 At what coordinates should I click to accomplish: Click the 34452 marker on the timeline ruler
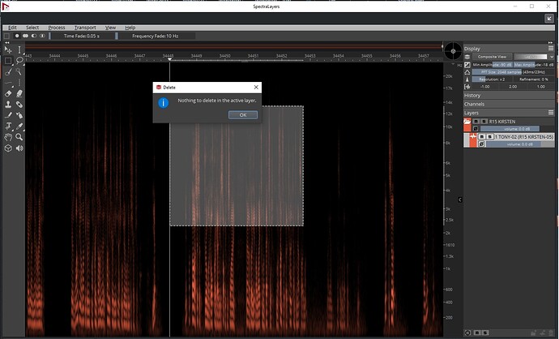point(281,56)
